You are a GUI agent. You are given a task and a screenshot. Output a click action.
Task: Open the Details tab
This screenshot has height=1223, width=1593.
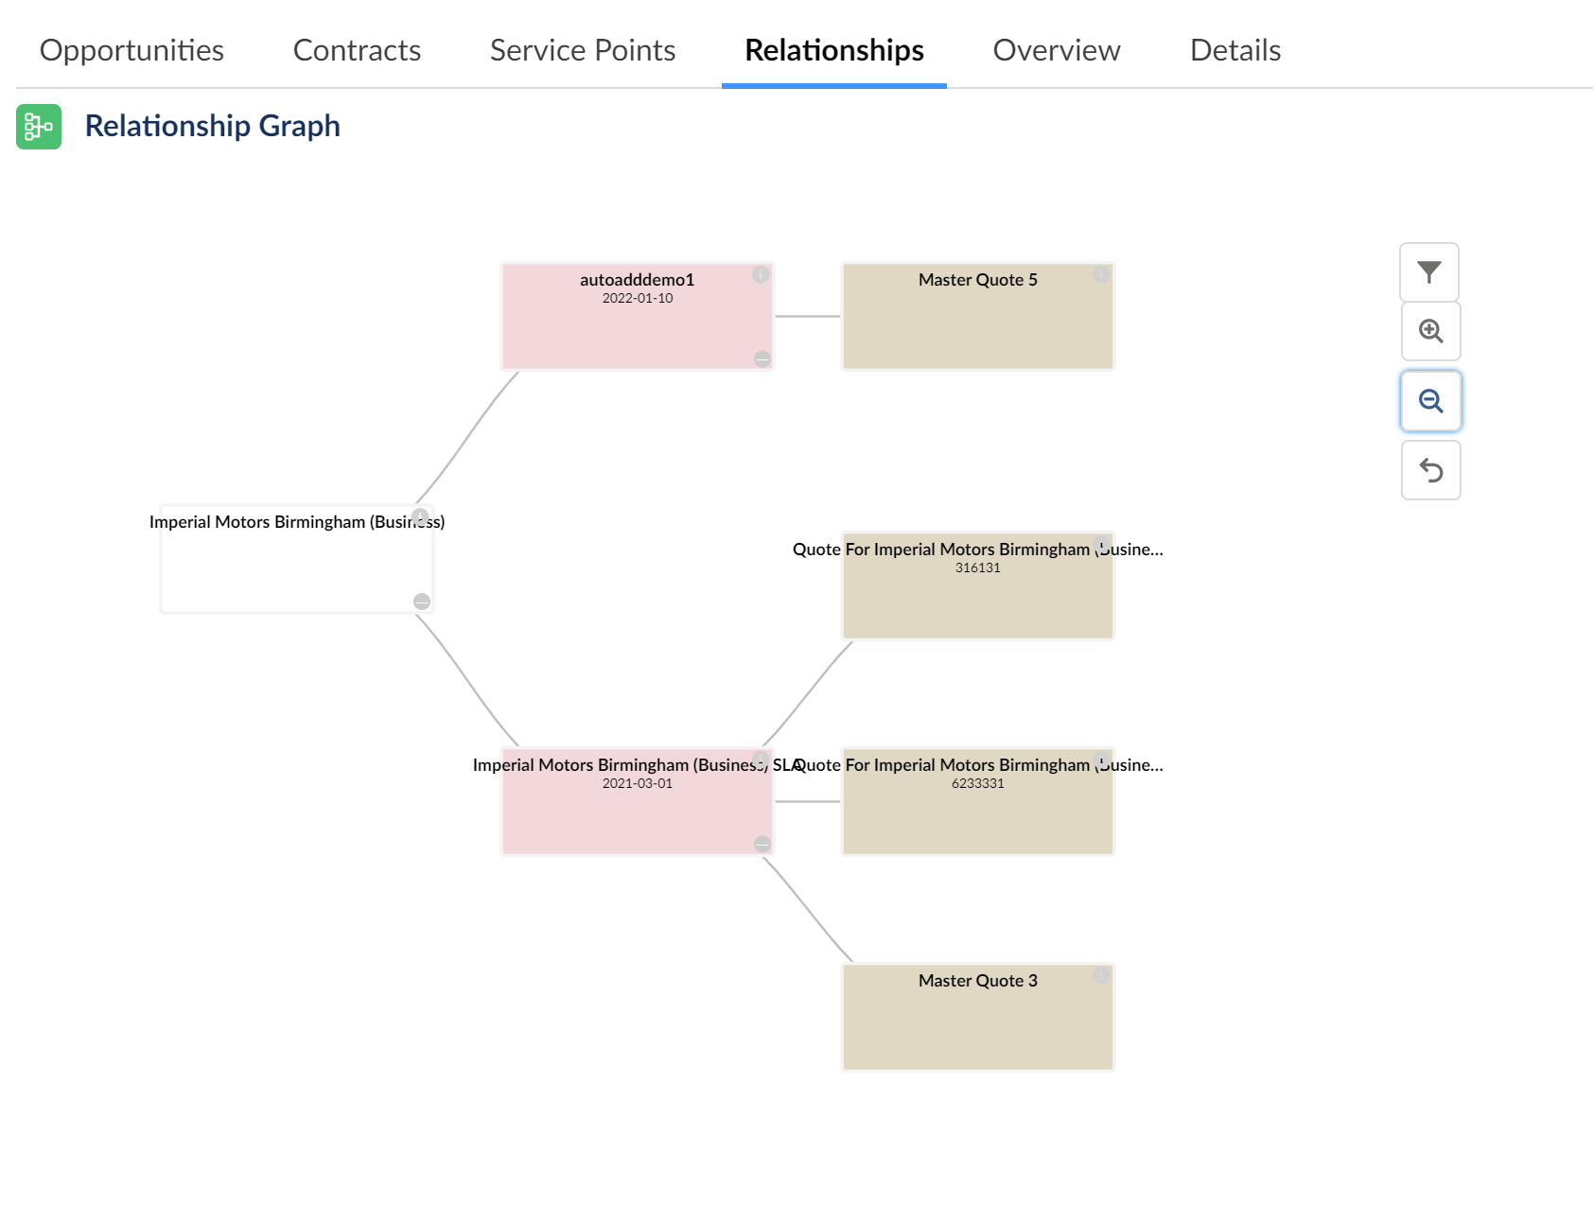1235,49
